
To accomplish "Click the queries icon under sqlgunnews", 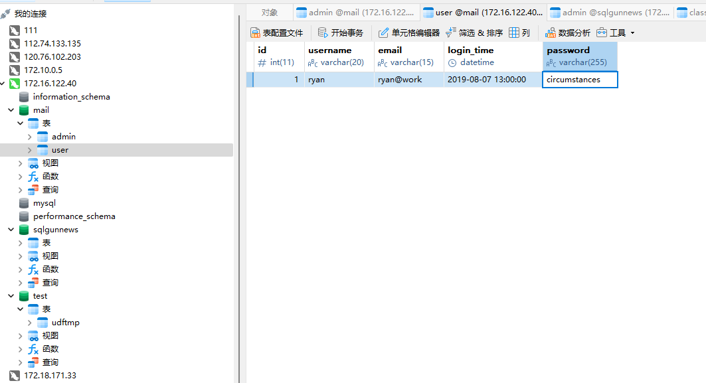I will click(33, 283).
